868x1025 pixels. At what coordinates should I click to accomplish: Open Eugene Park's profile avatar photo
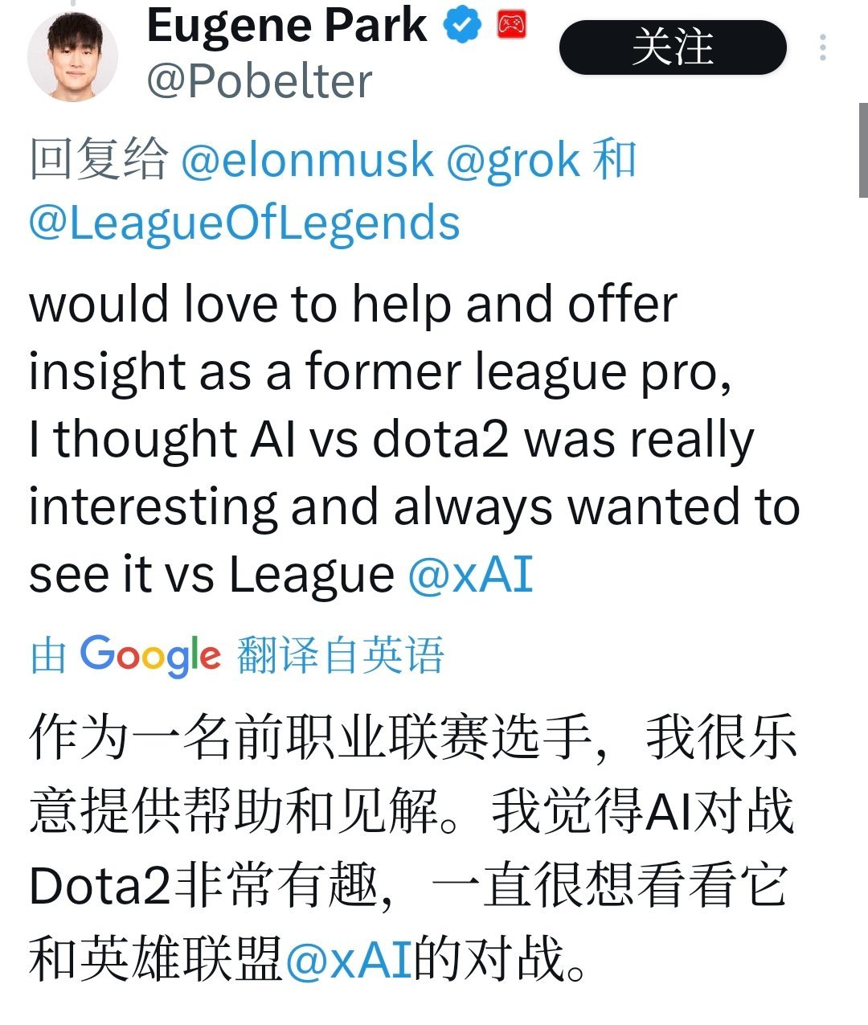[73, 55]
